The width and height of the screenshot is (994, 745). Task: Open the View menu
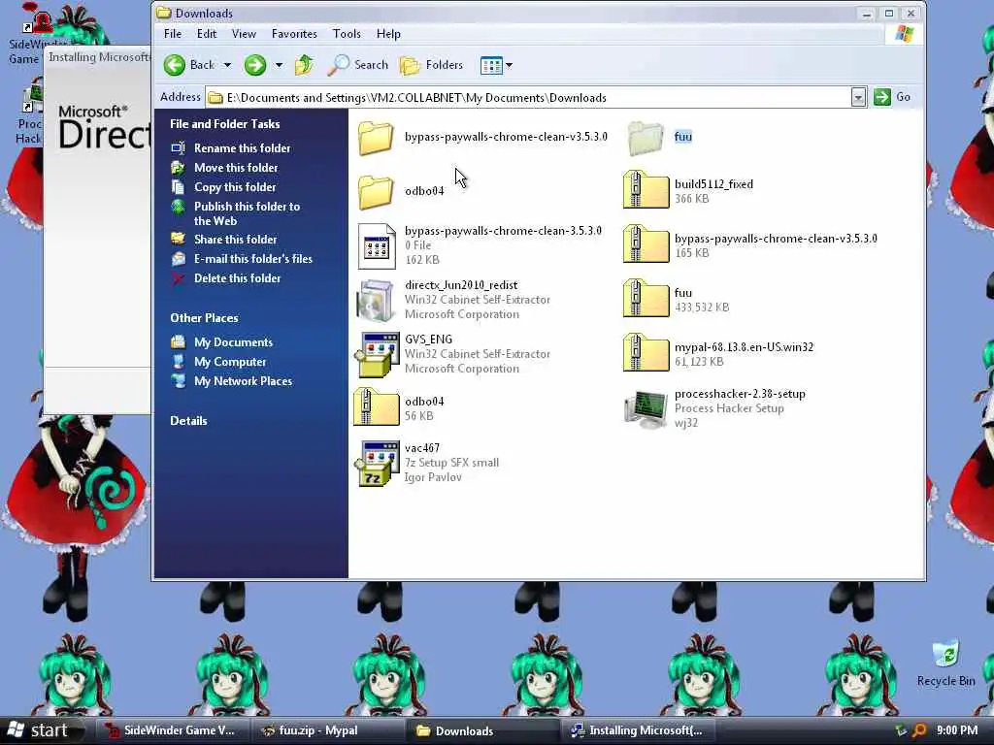(x=244, y=34)
